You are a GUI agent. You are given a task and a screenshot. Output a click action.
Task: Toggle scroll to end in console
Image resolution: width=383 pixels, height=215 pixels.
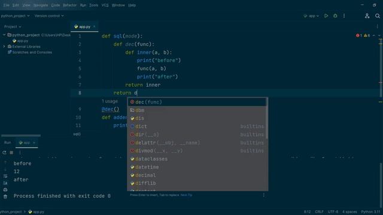(x=5, y=183)
